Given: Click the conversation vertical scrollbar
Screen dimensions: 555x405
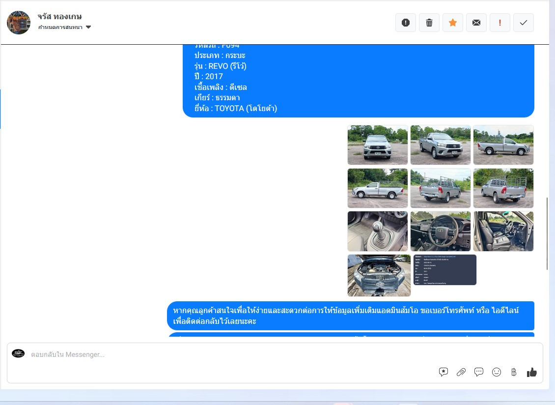Looking at the screenshot, I should tap(547, 233).
